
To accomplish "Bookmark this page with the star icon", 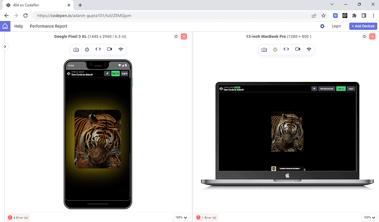I will (x=324, y=16).
